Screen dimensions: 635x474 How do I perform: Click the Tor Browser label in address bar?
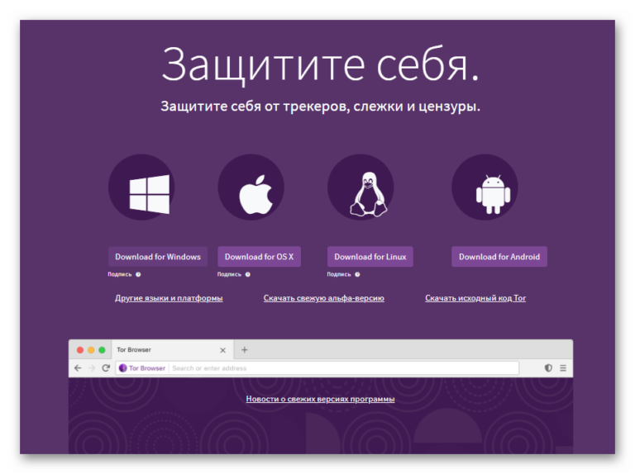click(x=147, y=368)
